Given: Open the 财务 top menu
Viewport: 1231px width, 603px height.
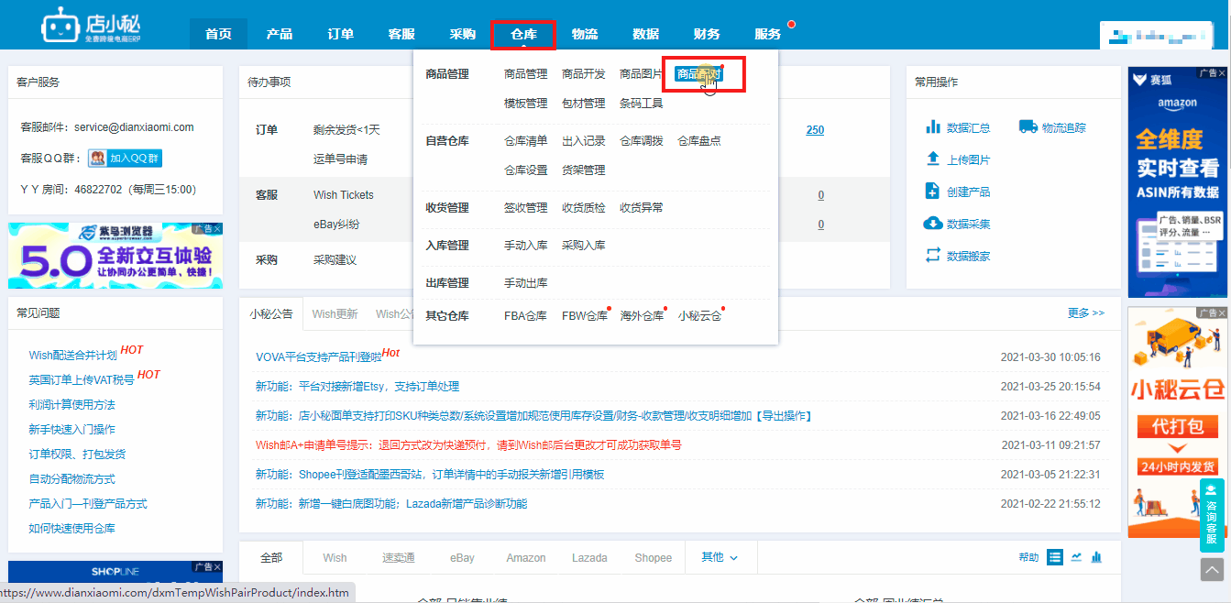Looking at the screenshot, I should point(707,34).
